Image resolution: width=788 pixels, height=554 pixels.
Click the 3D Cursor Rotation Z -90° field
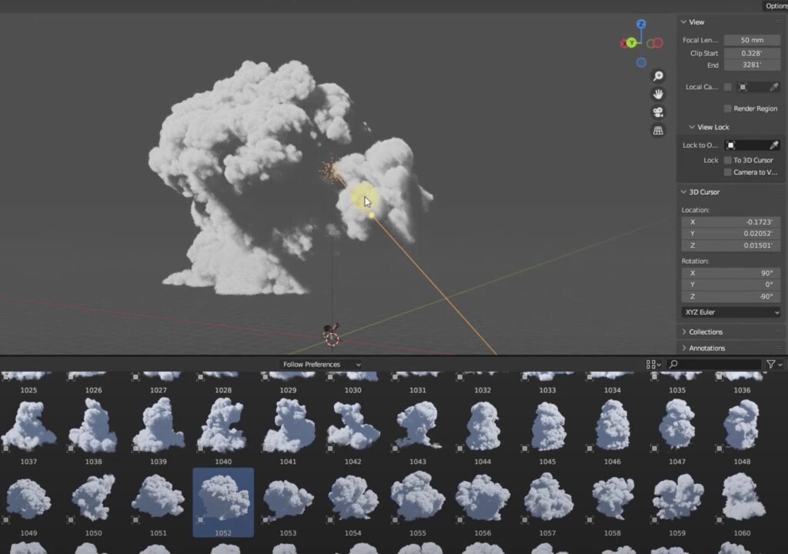[731, 296]
